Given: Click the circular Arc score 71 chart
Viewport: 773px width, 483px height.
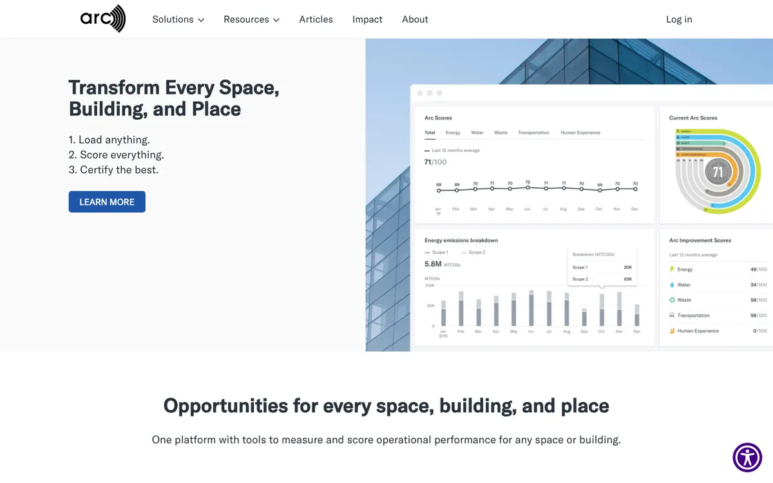Looking at the screenshot, I should pyautogui.click(x=718, y=171).
